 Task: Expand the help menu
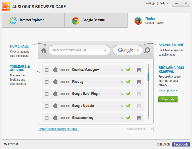[x=164, y=3]
